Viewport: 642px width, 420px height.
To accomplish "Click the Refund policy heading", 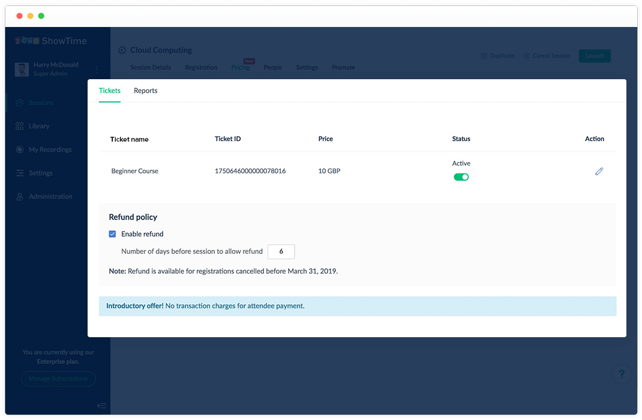I will click(133, 217).
